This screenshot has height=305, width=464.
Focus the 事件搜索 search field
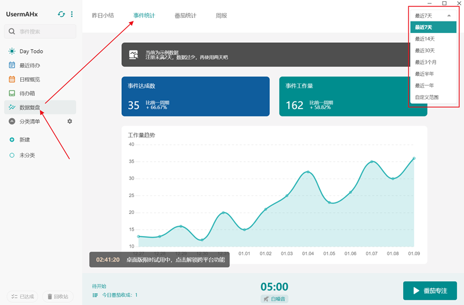tap(40, 31)
